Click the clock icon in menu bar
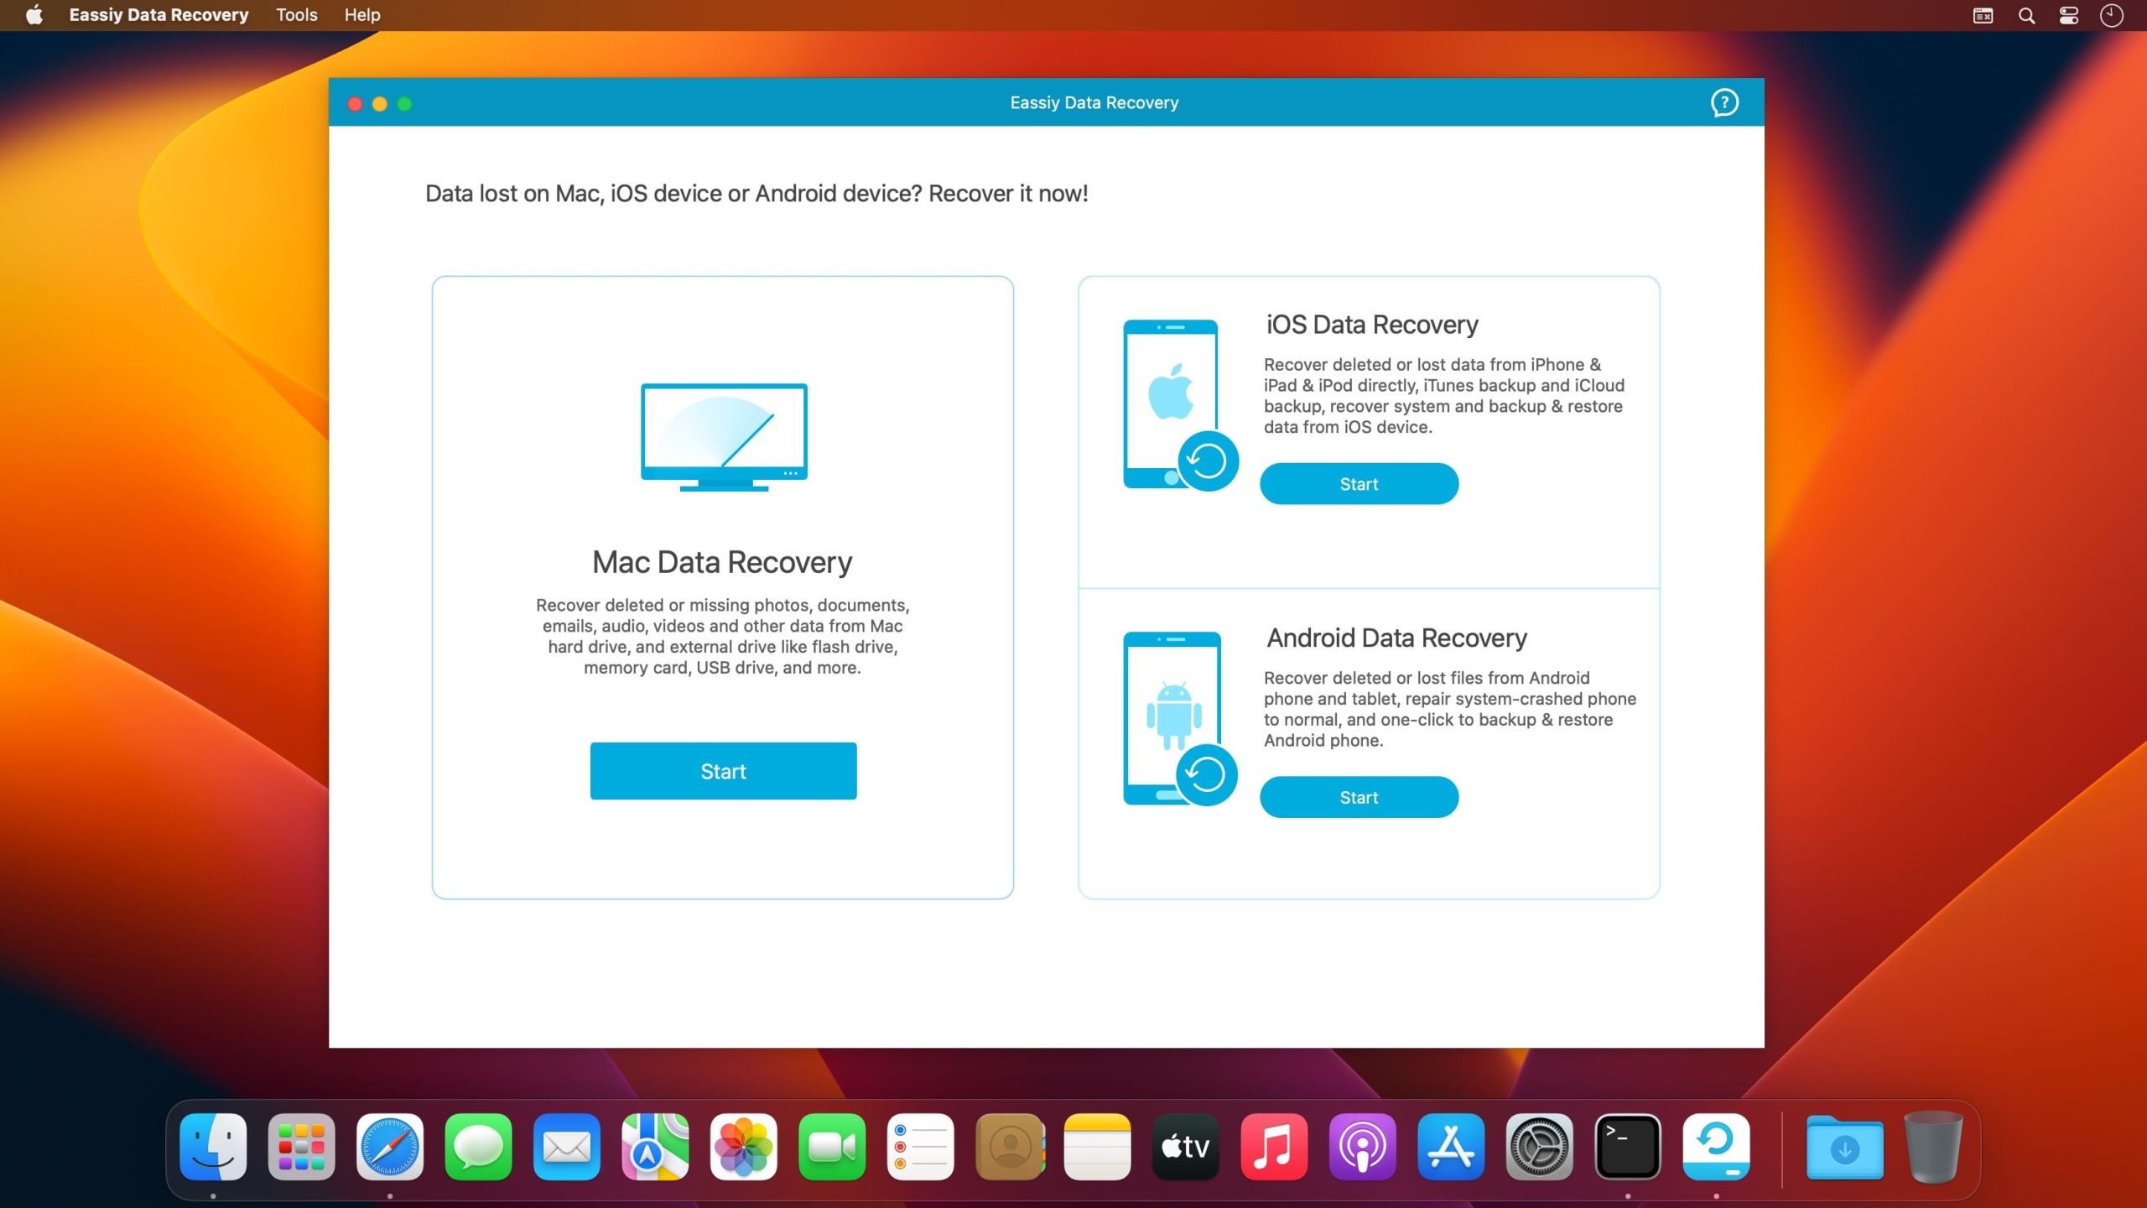This screenshot has width=2147, height=1208. 2112,15
